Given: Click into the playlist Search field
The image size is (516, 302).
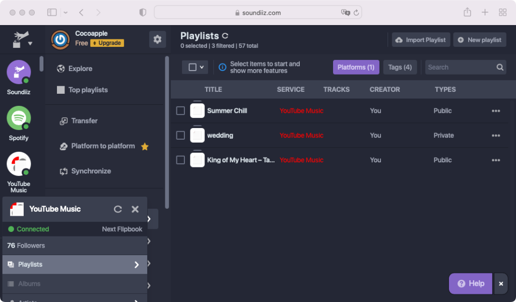Looking at the screenshot, I should click(x=459, y=67).
